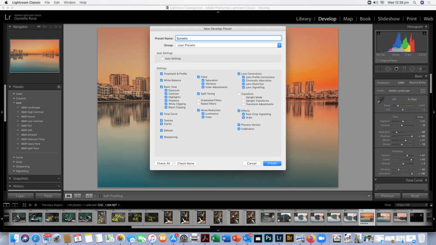Select the Spot Removal tool
Viewport: 436px width, 245px height.
pos(388,69)
